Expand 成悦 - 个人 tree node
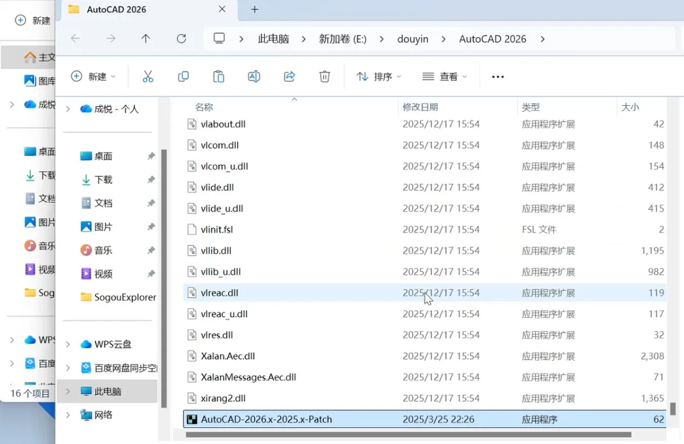Viewport: 684px width, 444px height. tap(67, 109)
